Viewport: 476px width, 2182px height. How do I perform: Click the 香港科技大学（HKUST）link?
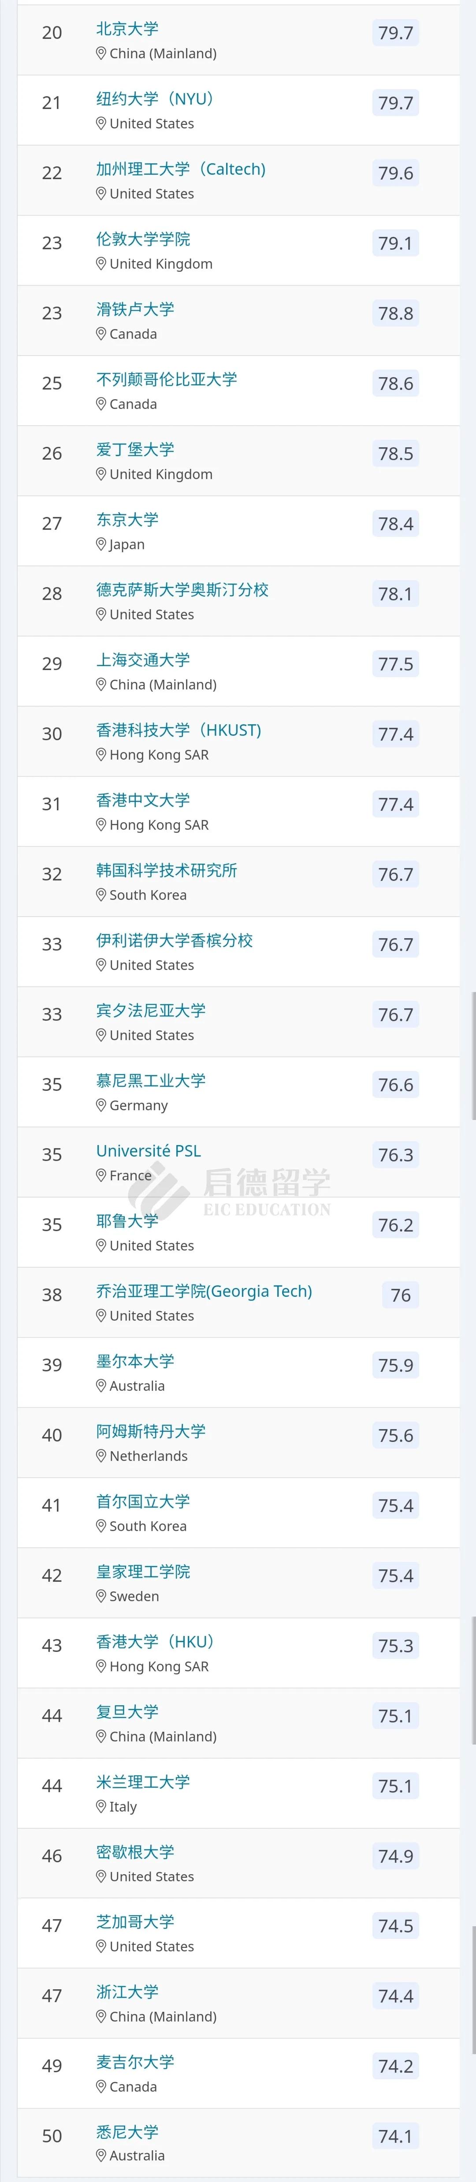click(178, 730)
